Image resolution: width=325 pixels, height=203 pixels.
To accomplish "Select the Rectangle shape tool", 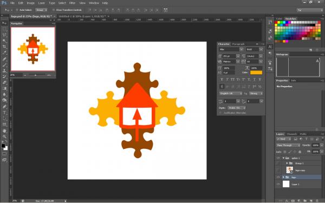I will [4, 125].
